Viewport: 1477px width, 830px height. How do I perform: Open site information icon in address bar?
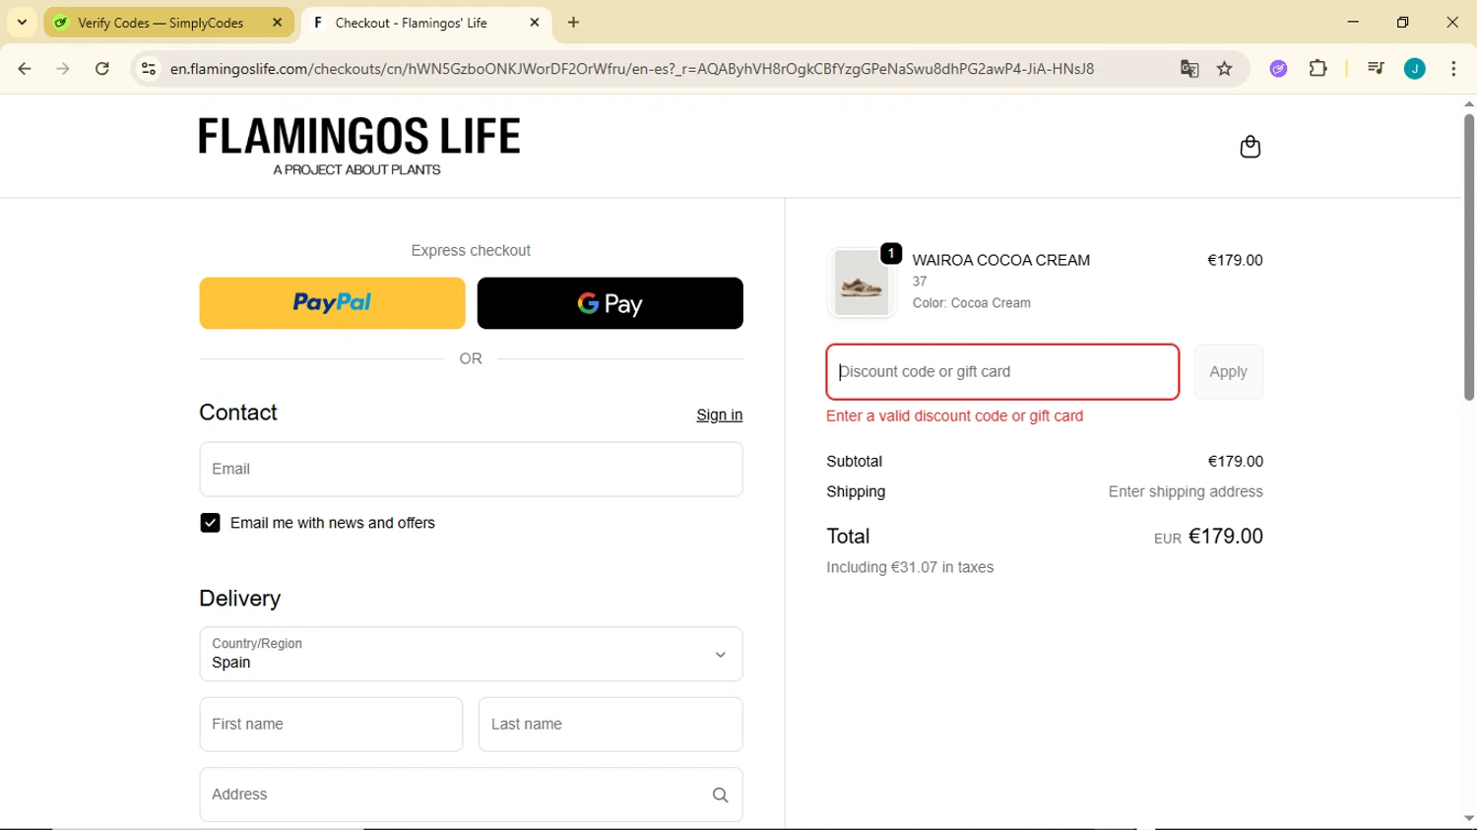click(x=149, y=69)
